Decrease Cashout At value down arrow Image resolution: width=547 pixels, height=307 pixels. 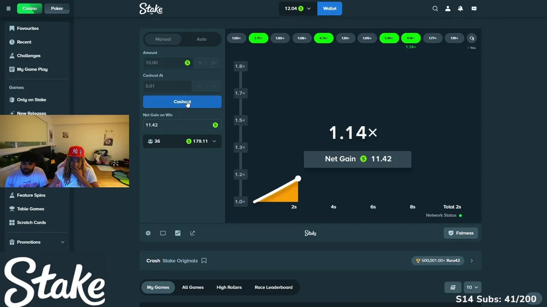[x=199, y=86]
